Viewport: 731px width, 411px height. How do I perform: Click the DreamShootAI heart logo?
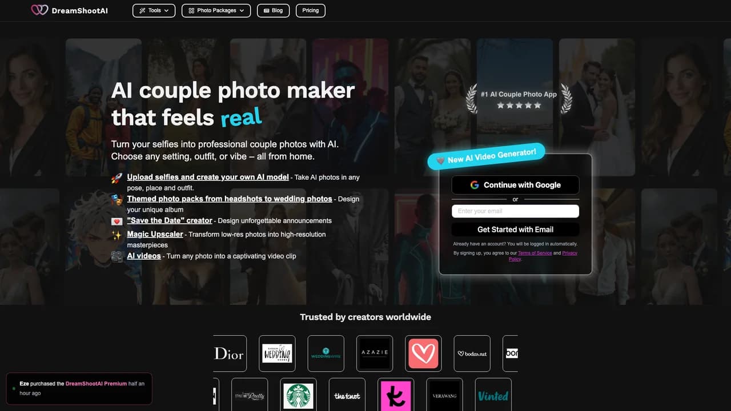[x=39, y=10]
